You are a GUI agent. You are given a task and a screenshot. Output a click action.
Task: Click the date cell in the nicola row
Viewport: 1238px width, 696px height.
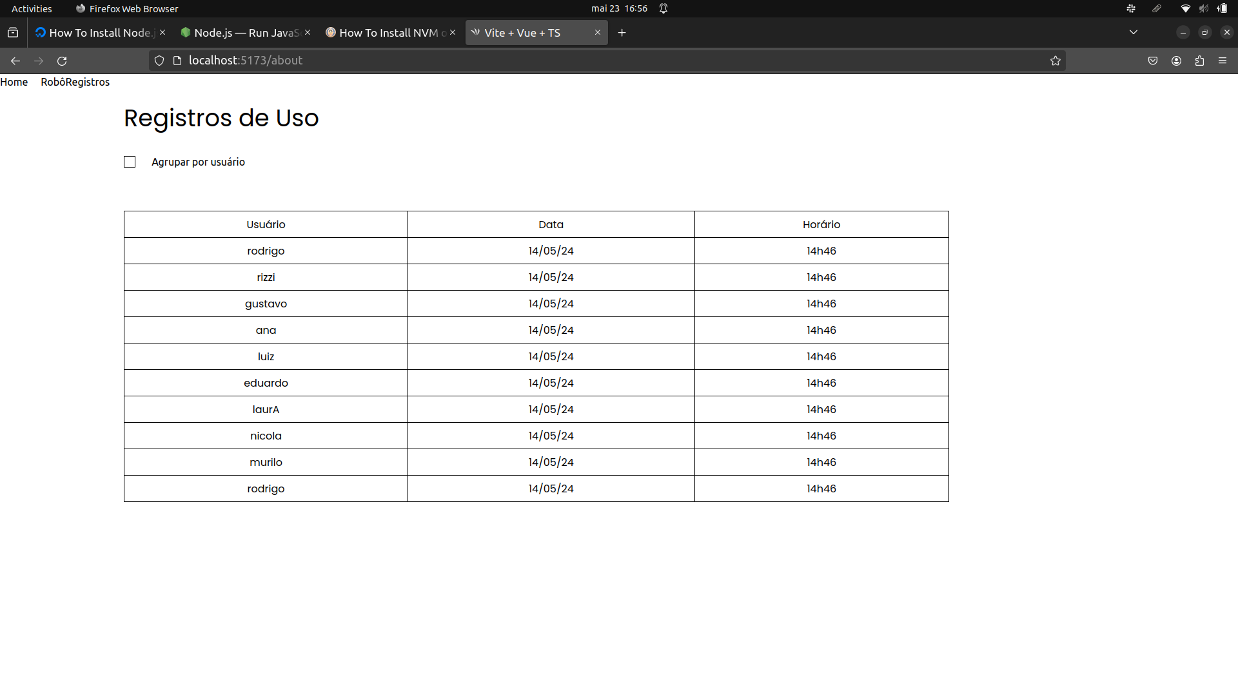[x=551, y=436]
